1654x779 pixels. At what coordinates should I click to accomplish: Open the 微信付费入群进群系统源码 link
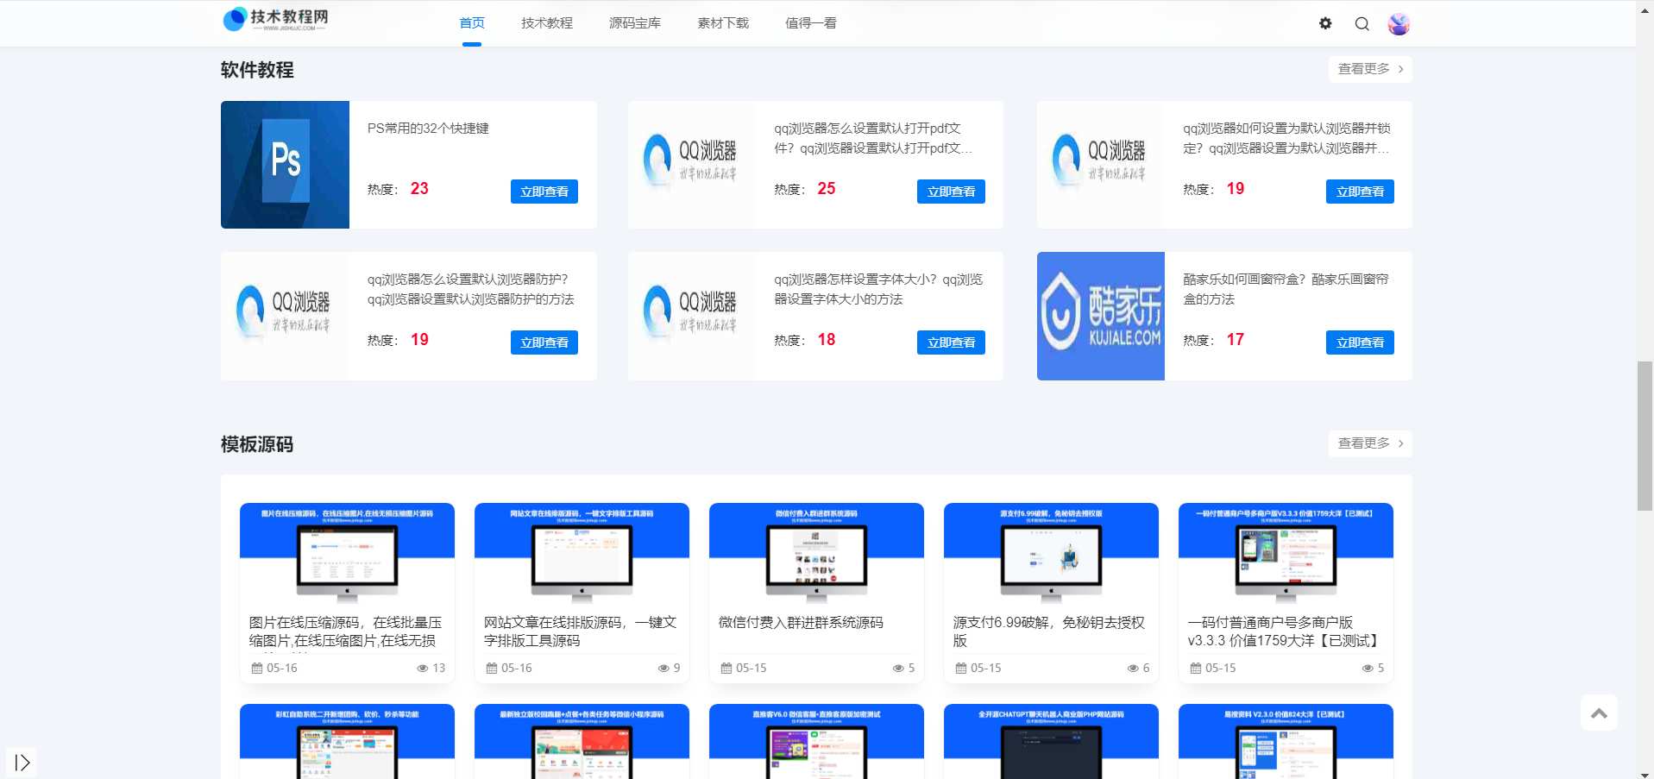pos(800,623)
